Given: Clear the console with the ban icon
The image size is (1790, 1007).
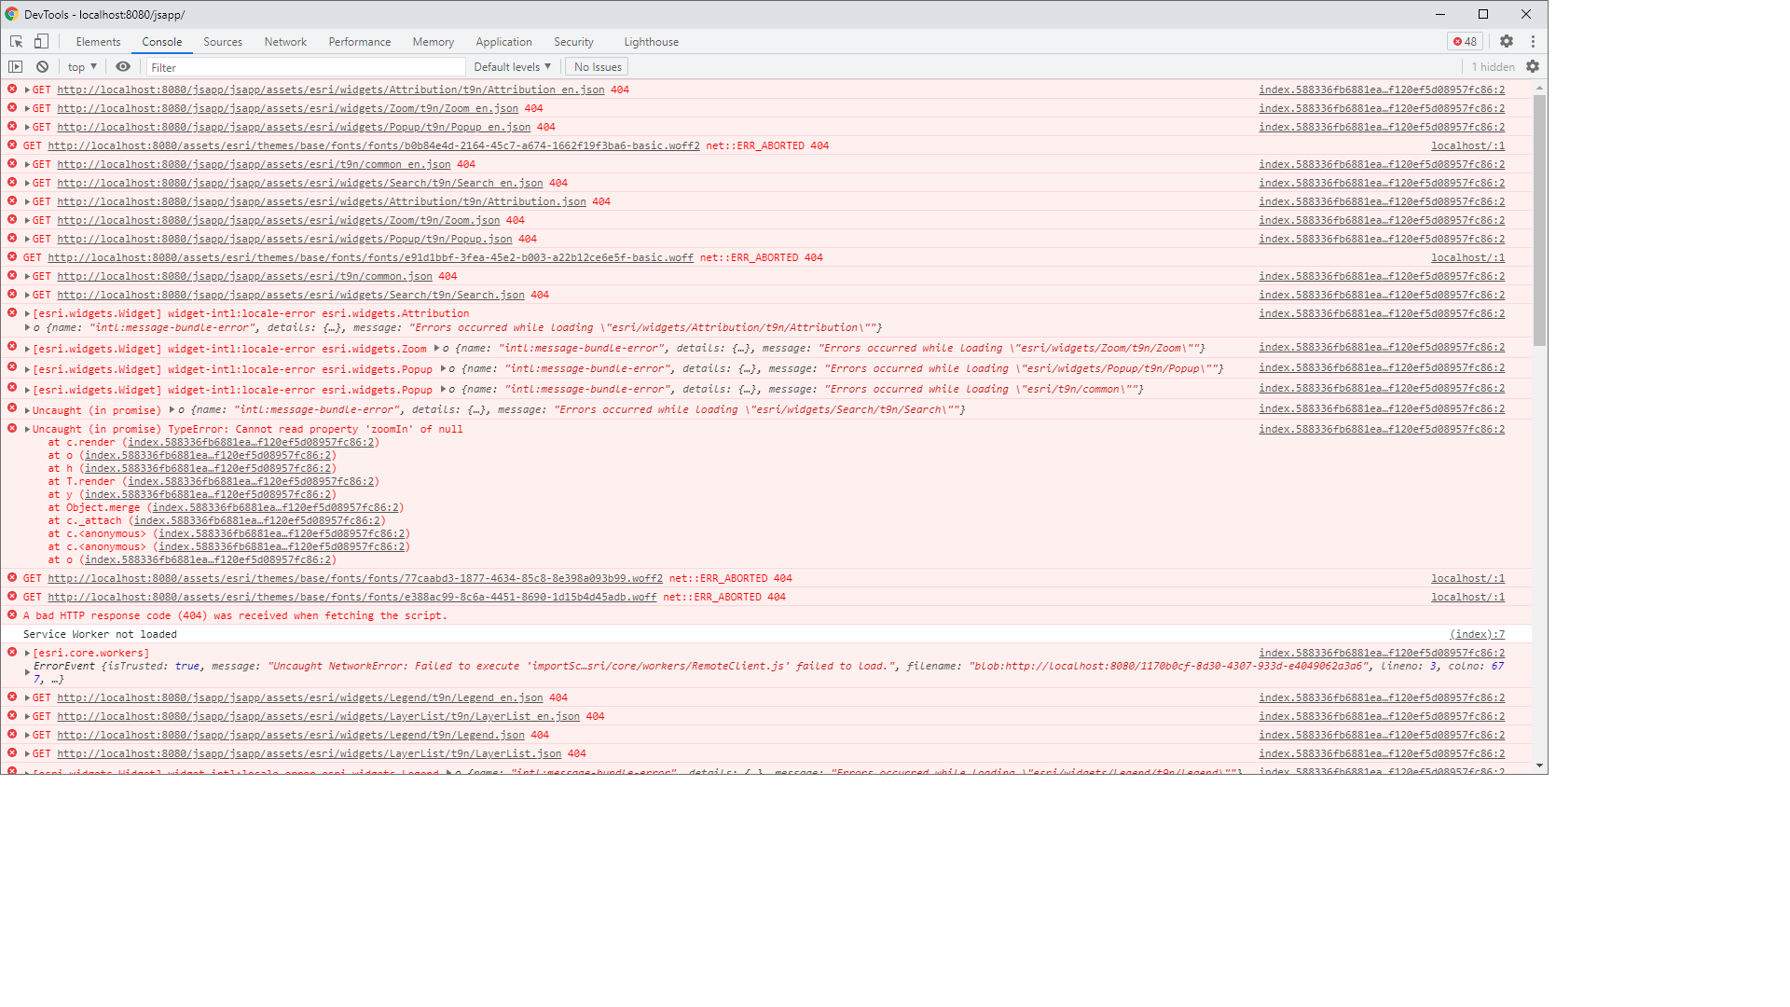Looking at the screenshot, I should 42,66.
